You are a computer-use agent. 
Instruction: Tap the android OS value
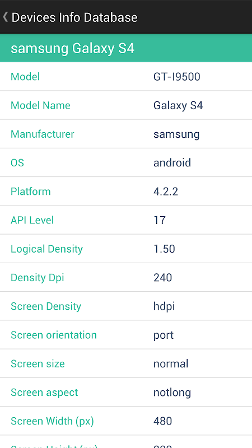tap(172, 162)
